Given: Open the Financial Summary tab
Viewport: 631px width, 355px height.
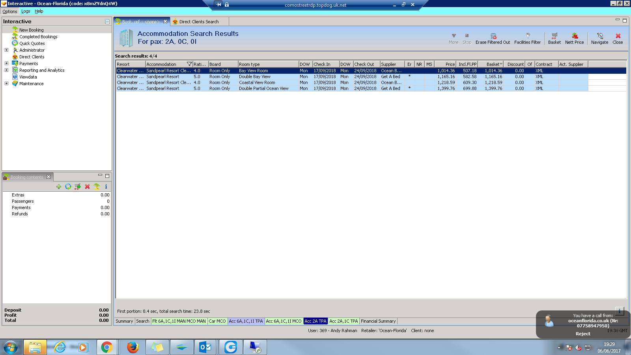Looking at the screenshot, I should coord(378,321).
